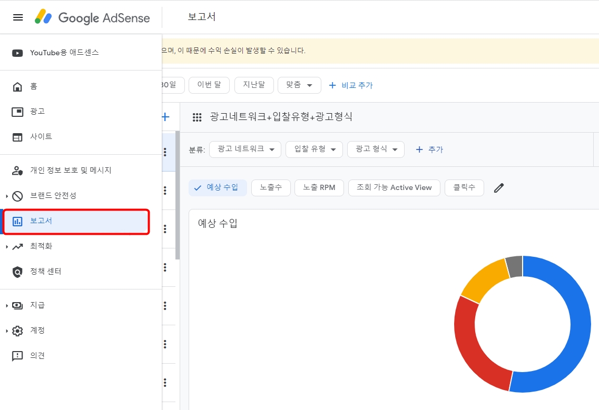The image size is (599, 410).
Task: Toggle the 클릭수 metric chip
Action: click(x=464, y=188)
